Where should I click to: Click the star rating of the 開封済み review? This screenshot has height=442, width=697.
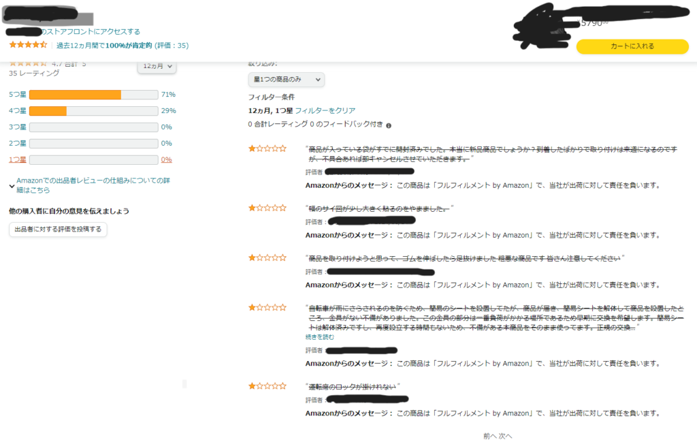point(267,148)
